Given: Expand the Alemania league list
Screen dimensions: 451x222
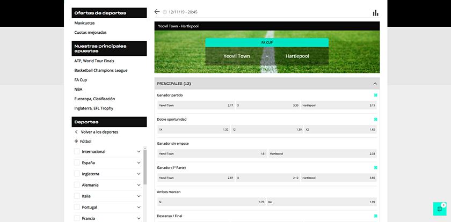Looking at the screenshot, I should pyautogui.click(x=139, y=185).
